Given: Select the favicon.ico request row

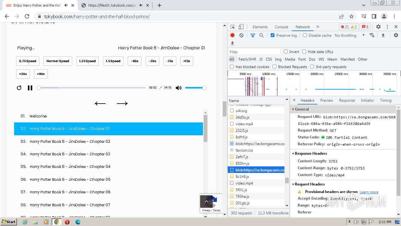Looking at the screenshot, I should click(256, 150).
